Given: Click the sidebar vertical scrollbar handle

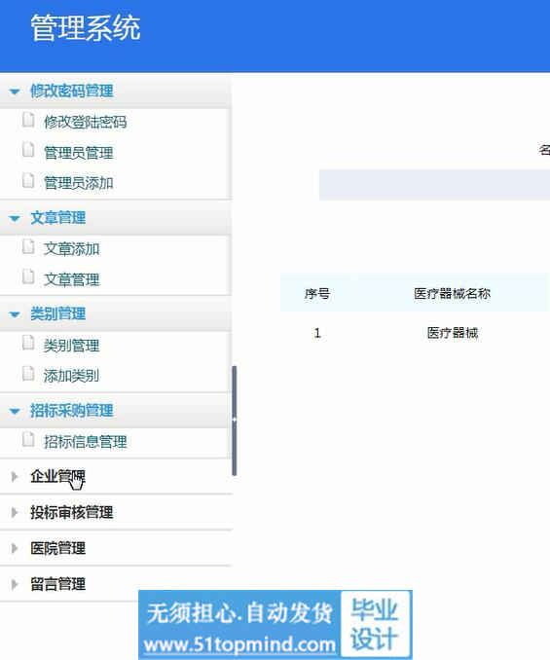Looking at the screenshot, I should pos(235,421).
